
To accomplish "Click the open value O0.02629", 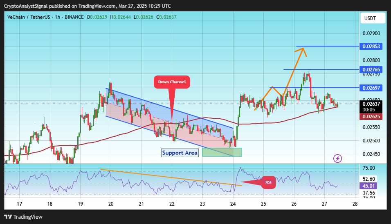I will tap(97, 17).
